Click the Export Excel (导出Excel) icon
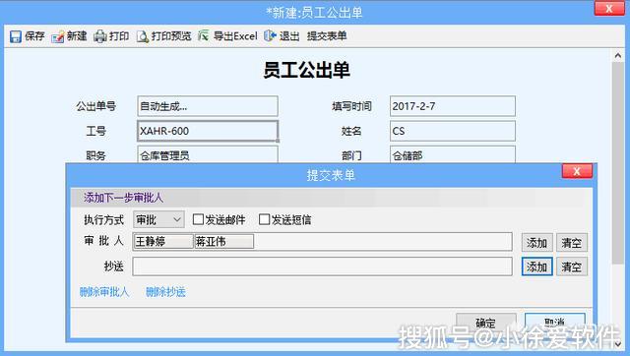Screen dimensions: 630x356 (x=204, y=36)
